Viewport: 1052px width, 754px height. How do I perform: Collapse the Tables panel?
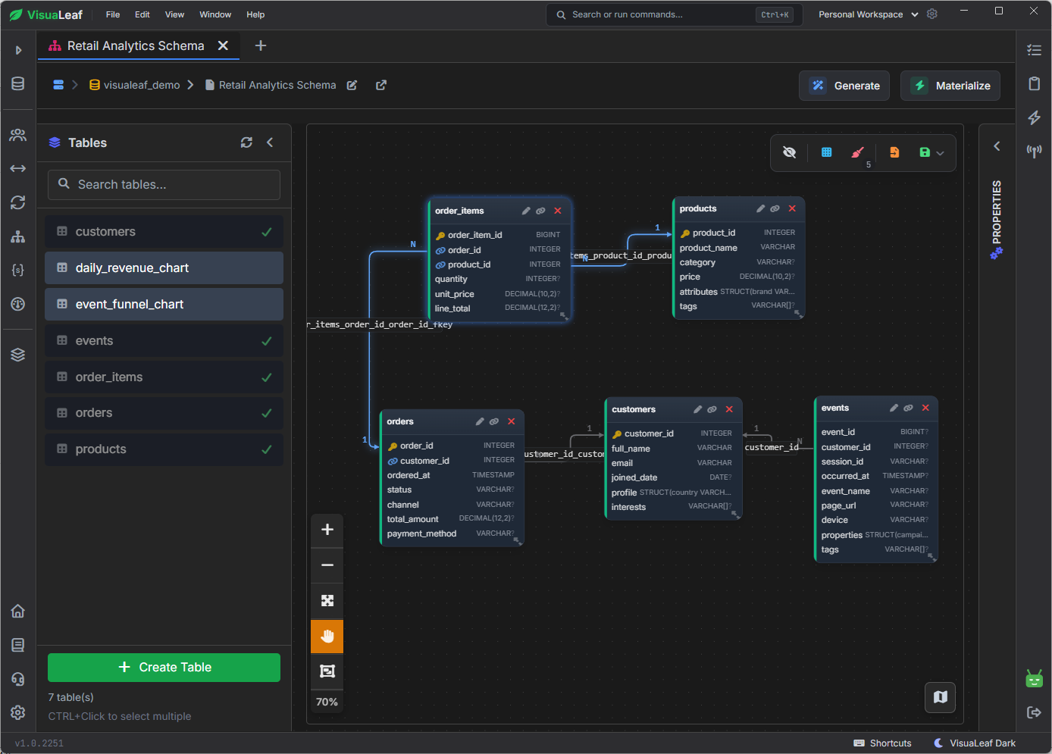[x=270, y=142]
